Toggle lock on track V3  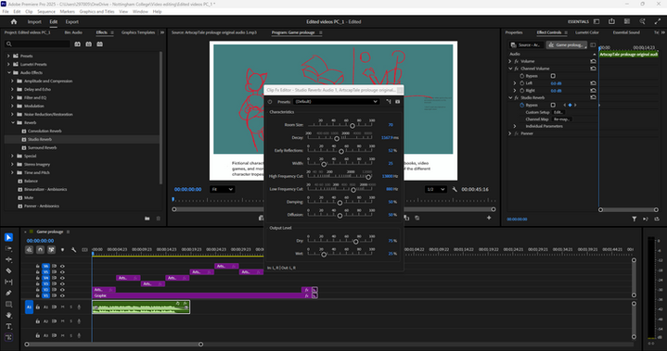point(37,283)
